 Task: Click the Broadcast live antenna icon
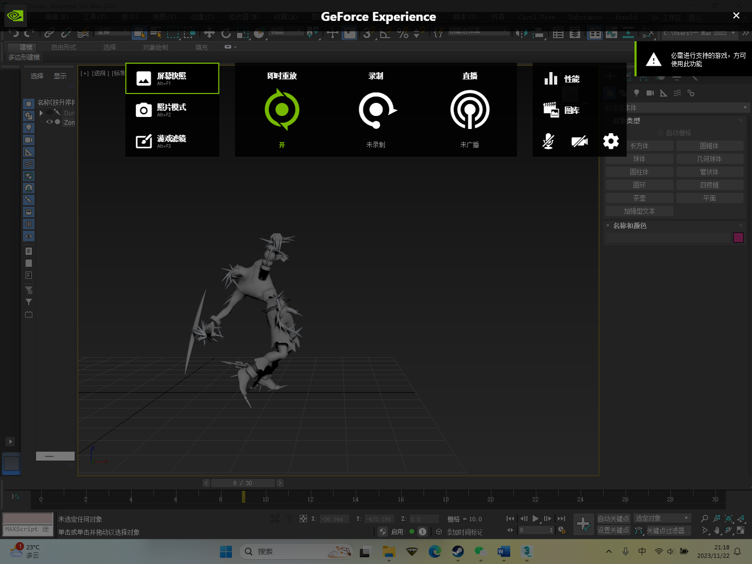tap(470, 110)
